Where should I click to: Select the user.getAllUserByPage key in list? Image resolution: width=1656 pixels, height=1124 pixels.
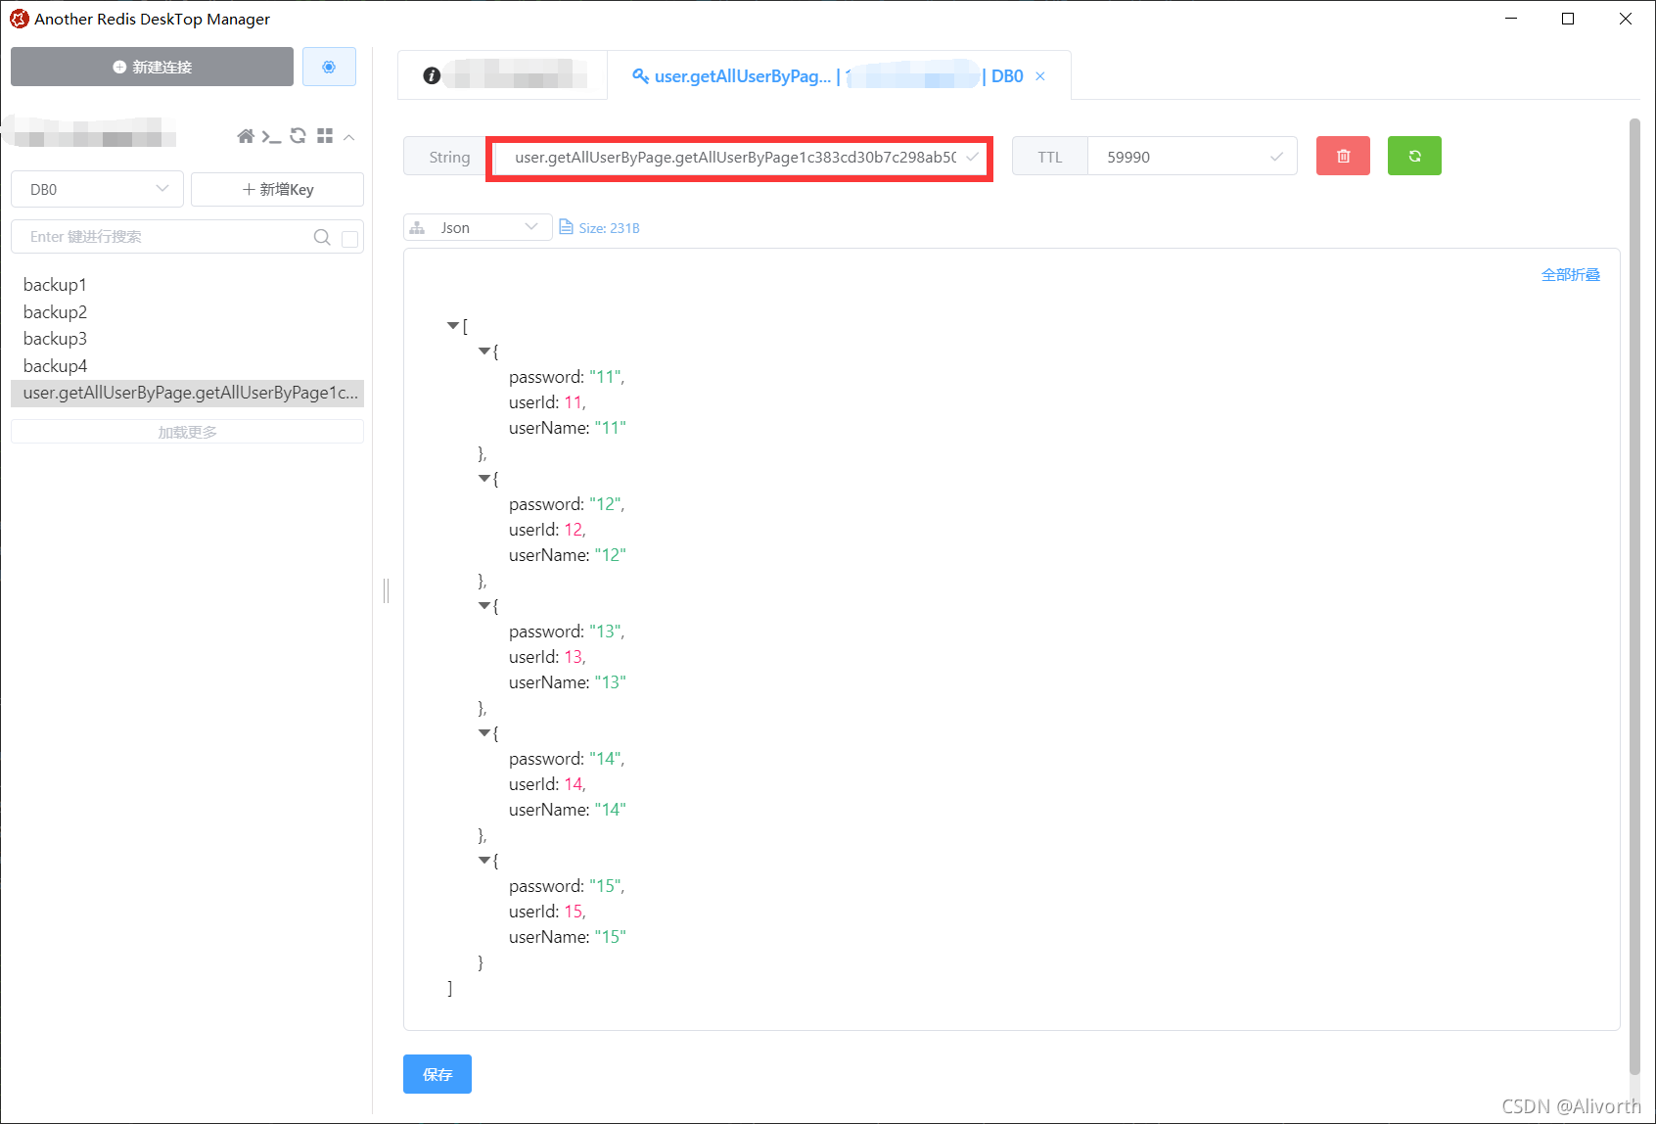pos(187,393)
